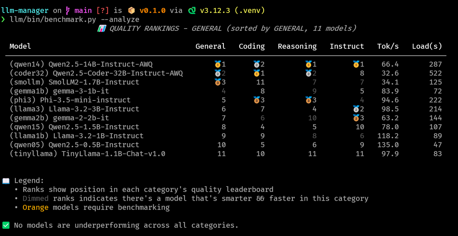Click the 522 load time value
Image resolution: width=458 pixels, height=236 pixels.
pos(435,73)
